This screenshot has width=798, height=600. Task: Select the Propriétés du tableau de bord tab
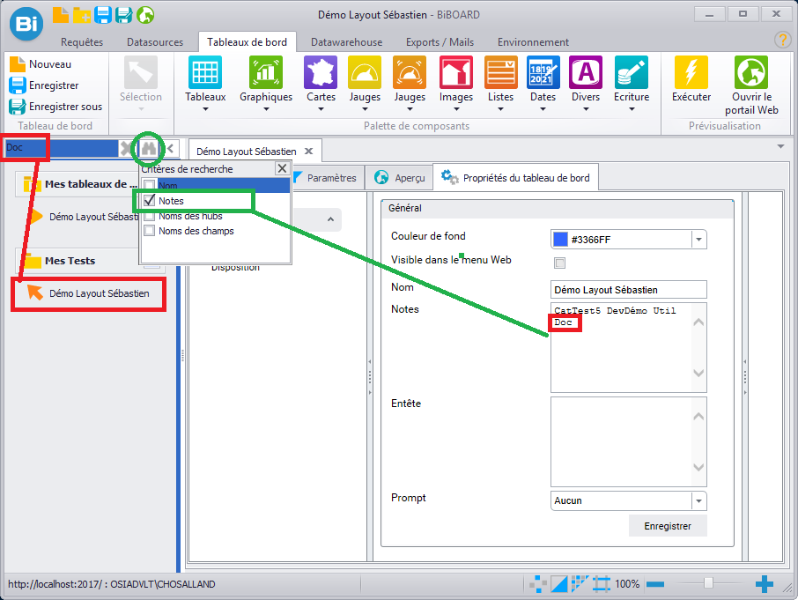click(x=515, y=178)
